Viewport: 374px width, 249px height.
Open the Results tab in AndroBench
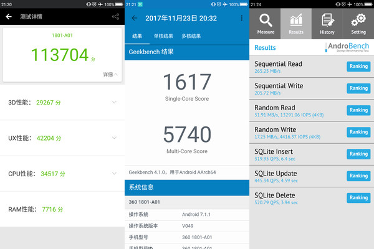click(296, 24)
